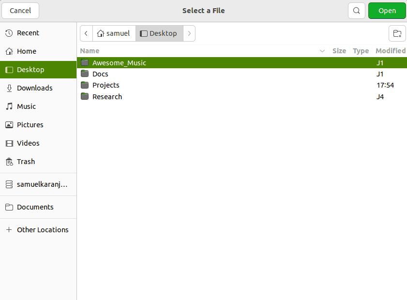Open the Downloads location from the sidebar
This screenshot has height=300, width=407.
[x=35, y=88]
